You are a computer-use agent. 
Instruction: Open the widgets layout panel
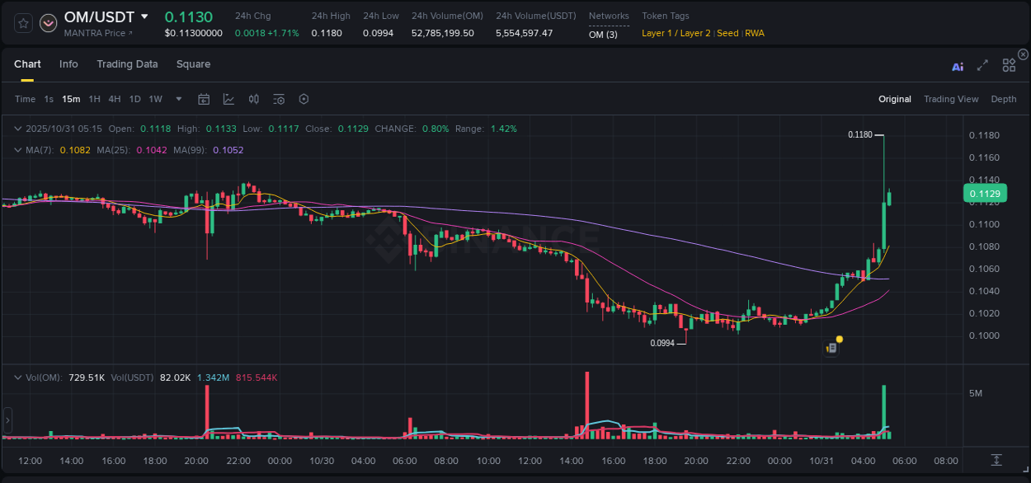pos(1009,65)
